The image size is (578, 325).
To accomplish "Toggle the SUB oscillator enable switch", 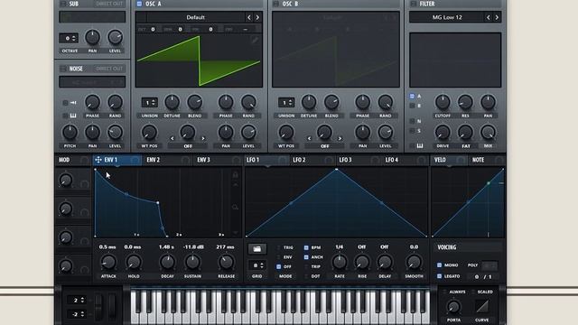I will coord(63,4).
